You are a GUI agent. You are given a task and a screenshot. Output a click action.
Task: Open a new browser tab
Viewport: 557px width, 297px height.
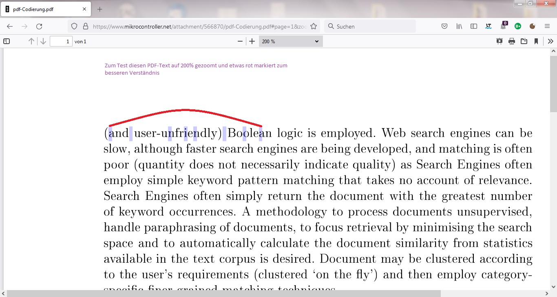100,9
